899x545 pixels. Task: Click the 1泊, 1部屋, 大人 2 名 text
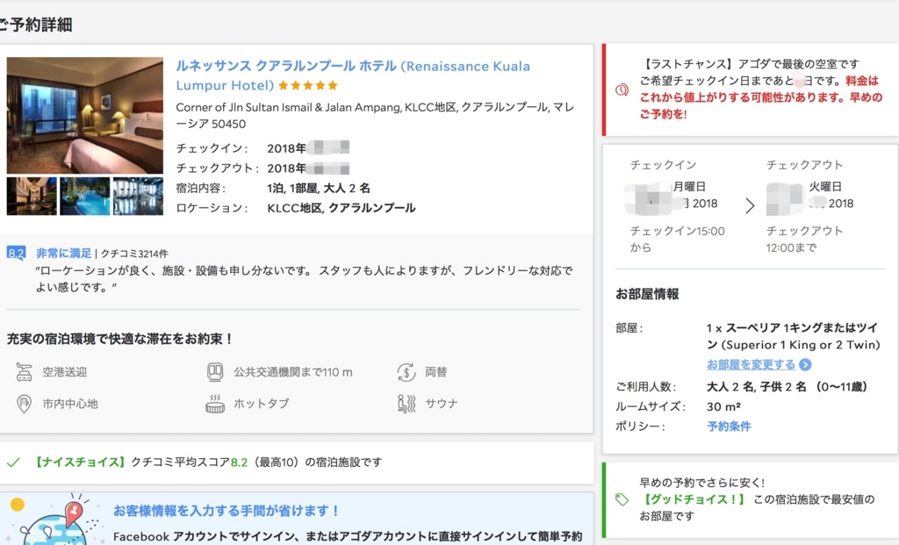pos(318,188)
